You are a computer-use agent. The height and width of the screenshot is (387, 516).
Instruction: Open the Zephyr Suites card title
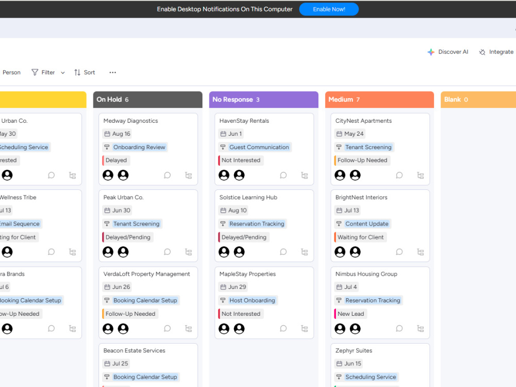click(x=354, y=350)
